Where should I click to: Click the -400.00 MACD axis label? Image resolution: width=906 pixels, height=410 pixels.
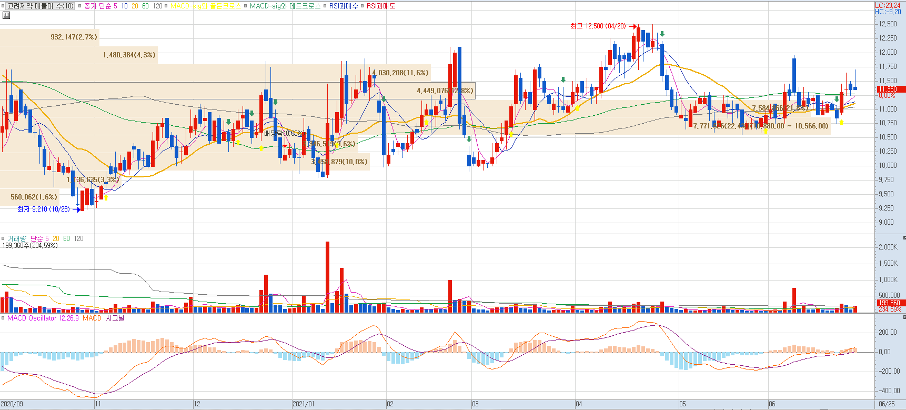[888, 391]
